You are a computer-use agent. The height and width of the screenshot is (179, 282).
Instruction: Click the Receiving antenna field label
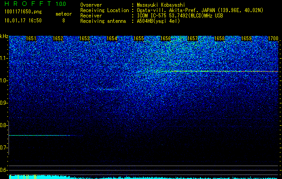pyautogui.click(x=103, y=21)
